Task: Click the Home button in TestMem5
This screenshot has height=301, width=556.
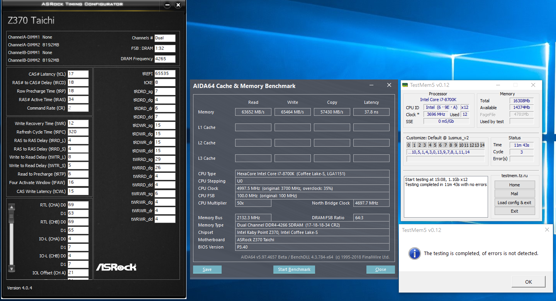Action: 515,185
